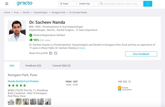Click the Practo logo
165x107 pixels.
tap(24, 4)
